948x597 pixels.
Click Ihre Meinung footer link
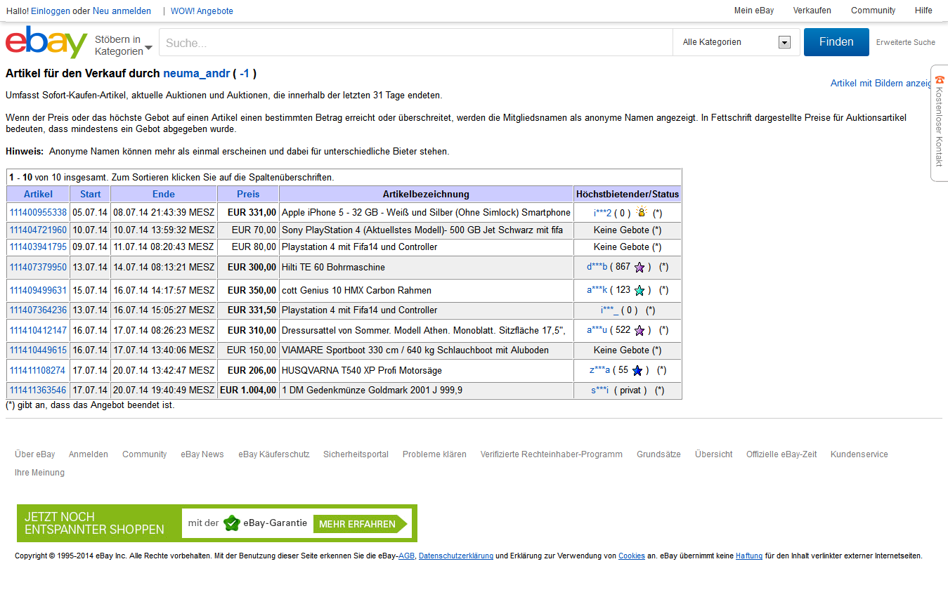click(39, 473)
